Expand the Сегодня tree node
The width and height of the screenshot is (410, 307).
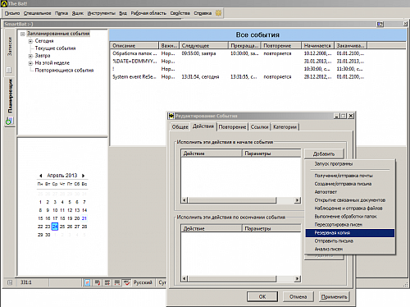coord(30,41)
